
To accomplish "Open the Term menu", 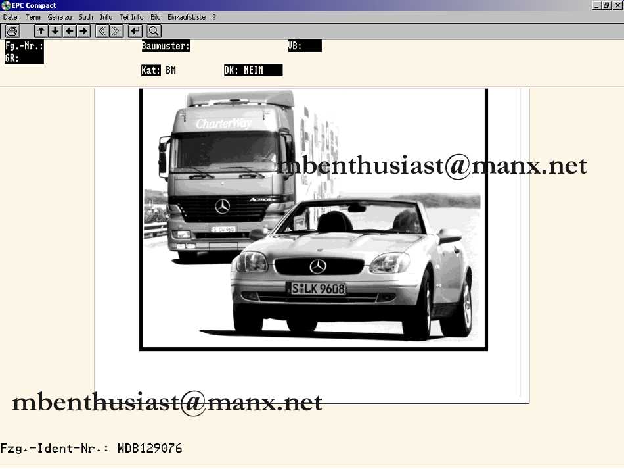I will click(33, 17).
